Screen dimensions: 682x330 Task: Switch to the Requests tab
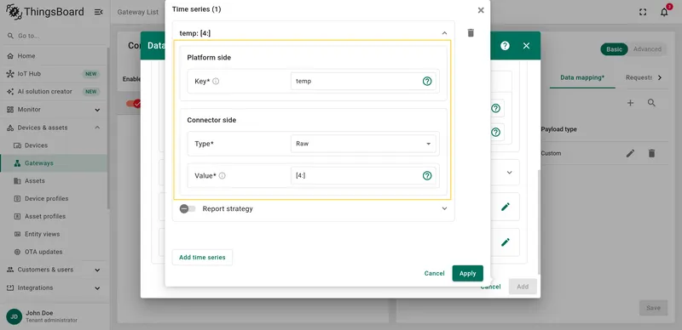639,77
